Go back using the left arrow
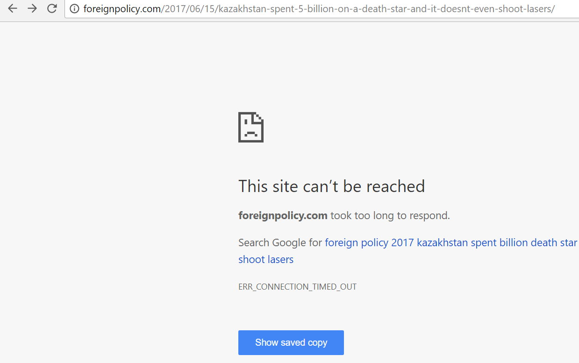This screenshot has width=579, height=363. 13,8
